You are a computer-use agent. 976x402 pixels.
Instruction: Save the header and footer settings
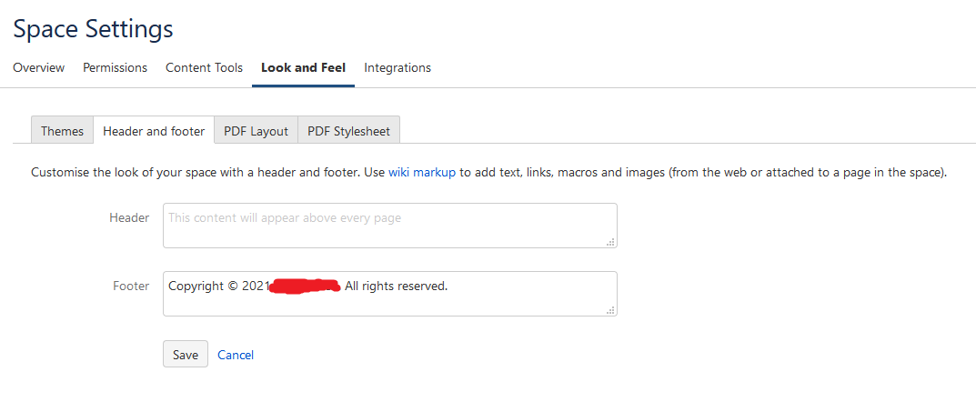(x=186, y=354)
